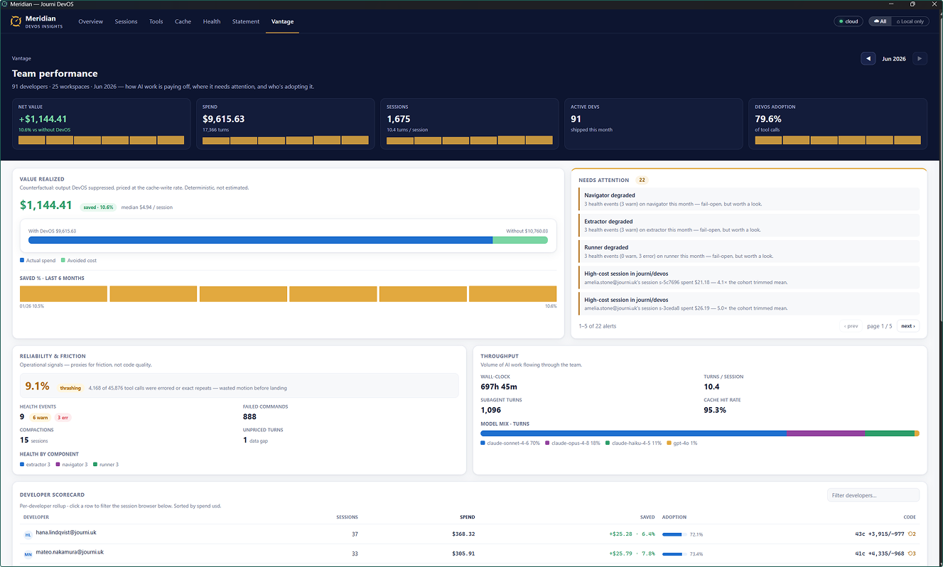Sort scorecard by Saved column header
The image size is (943, 567).
(x=647, y=517)
